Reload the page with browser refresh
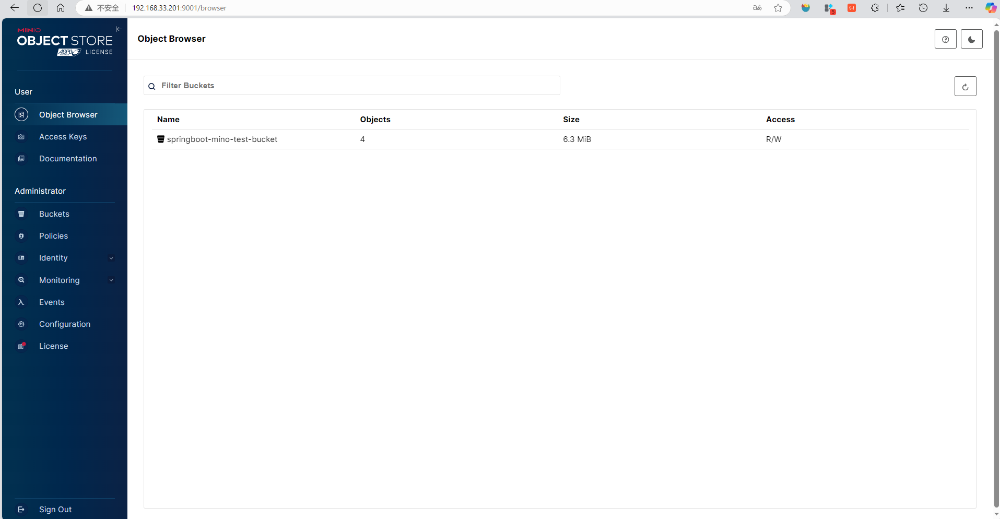The width and height of the screenshot is (1000, 519). [38, 8]
